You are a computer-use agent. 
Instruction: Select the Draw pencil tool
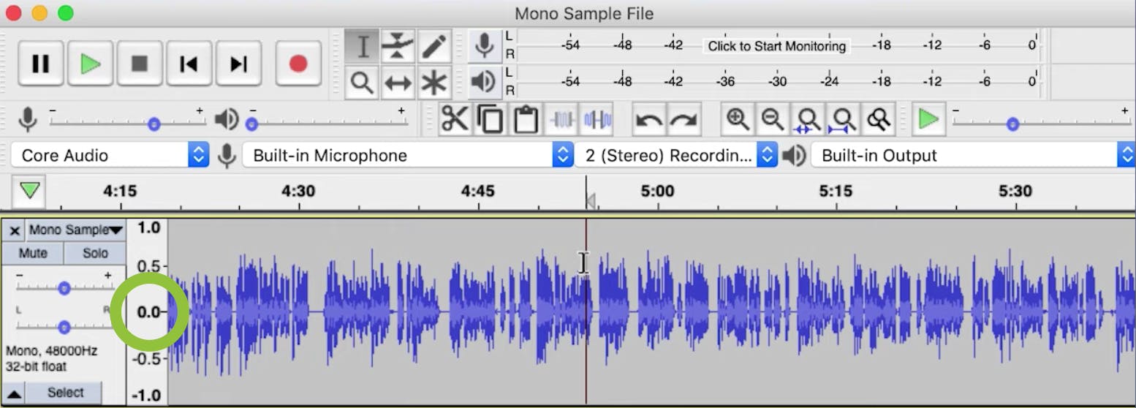[434, 46]
